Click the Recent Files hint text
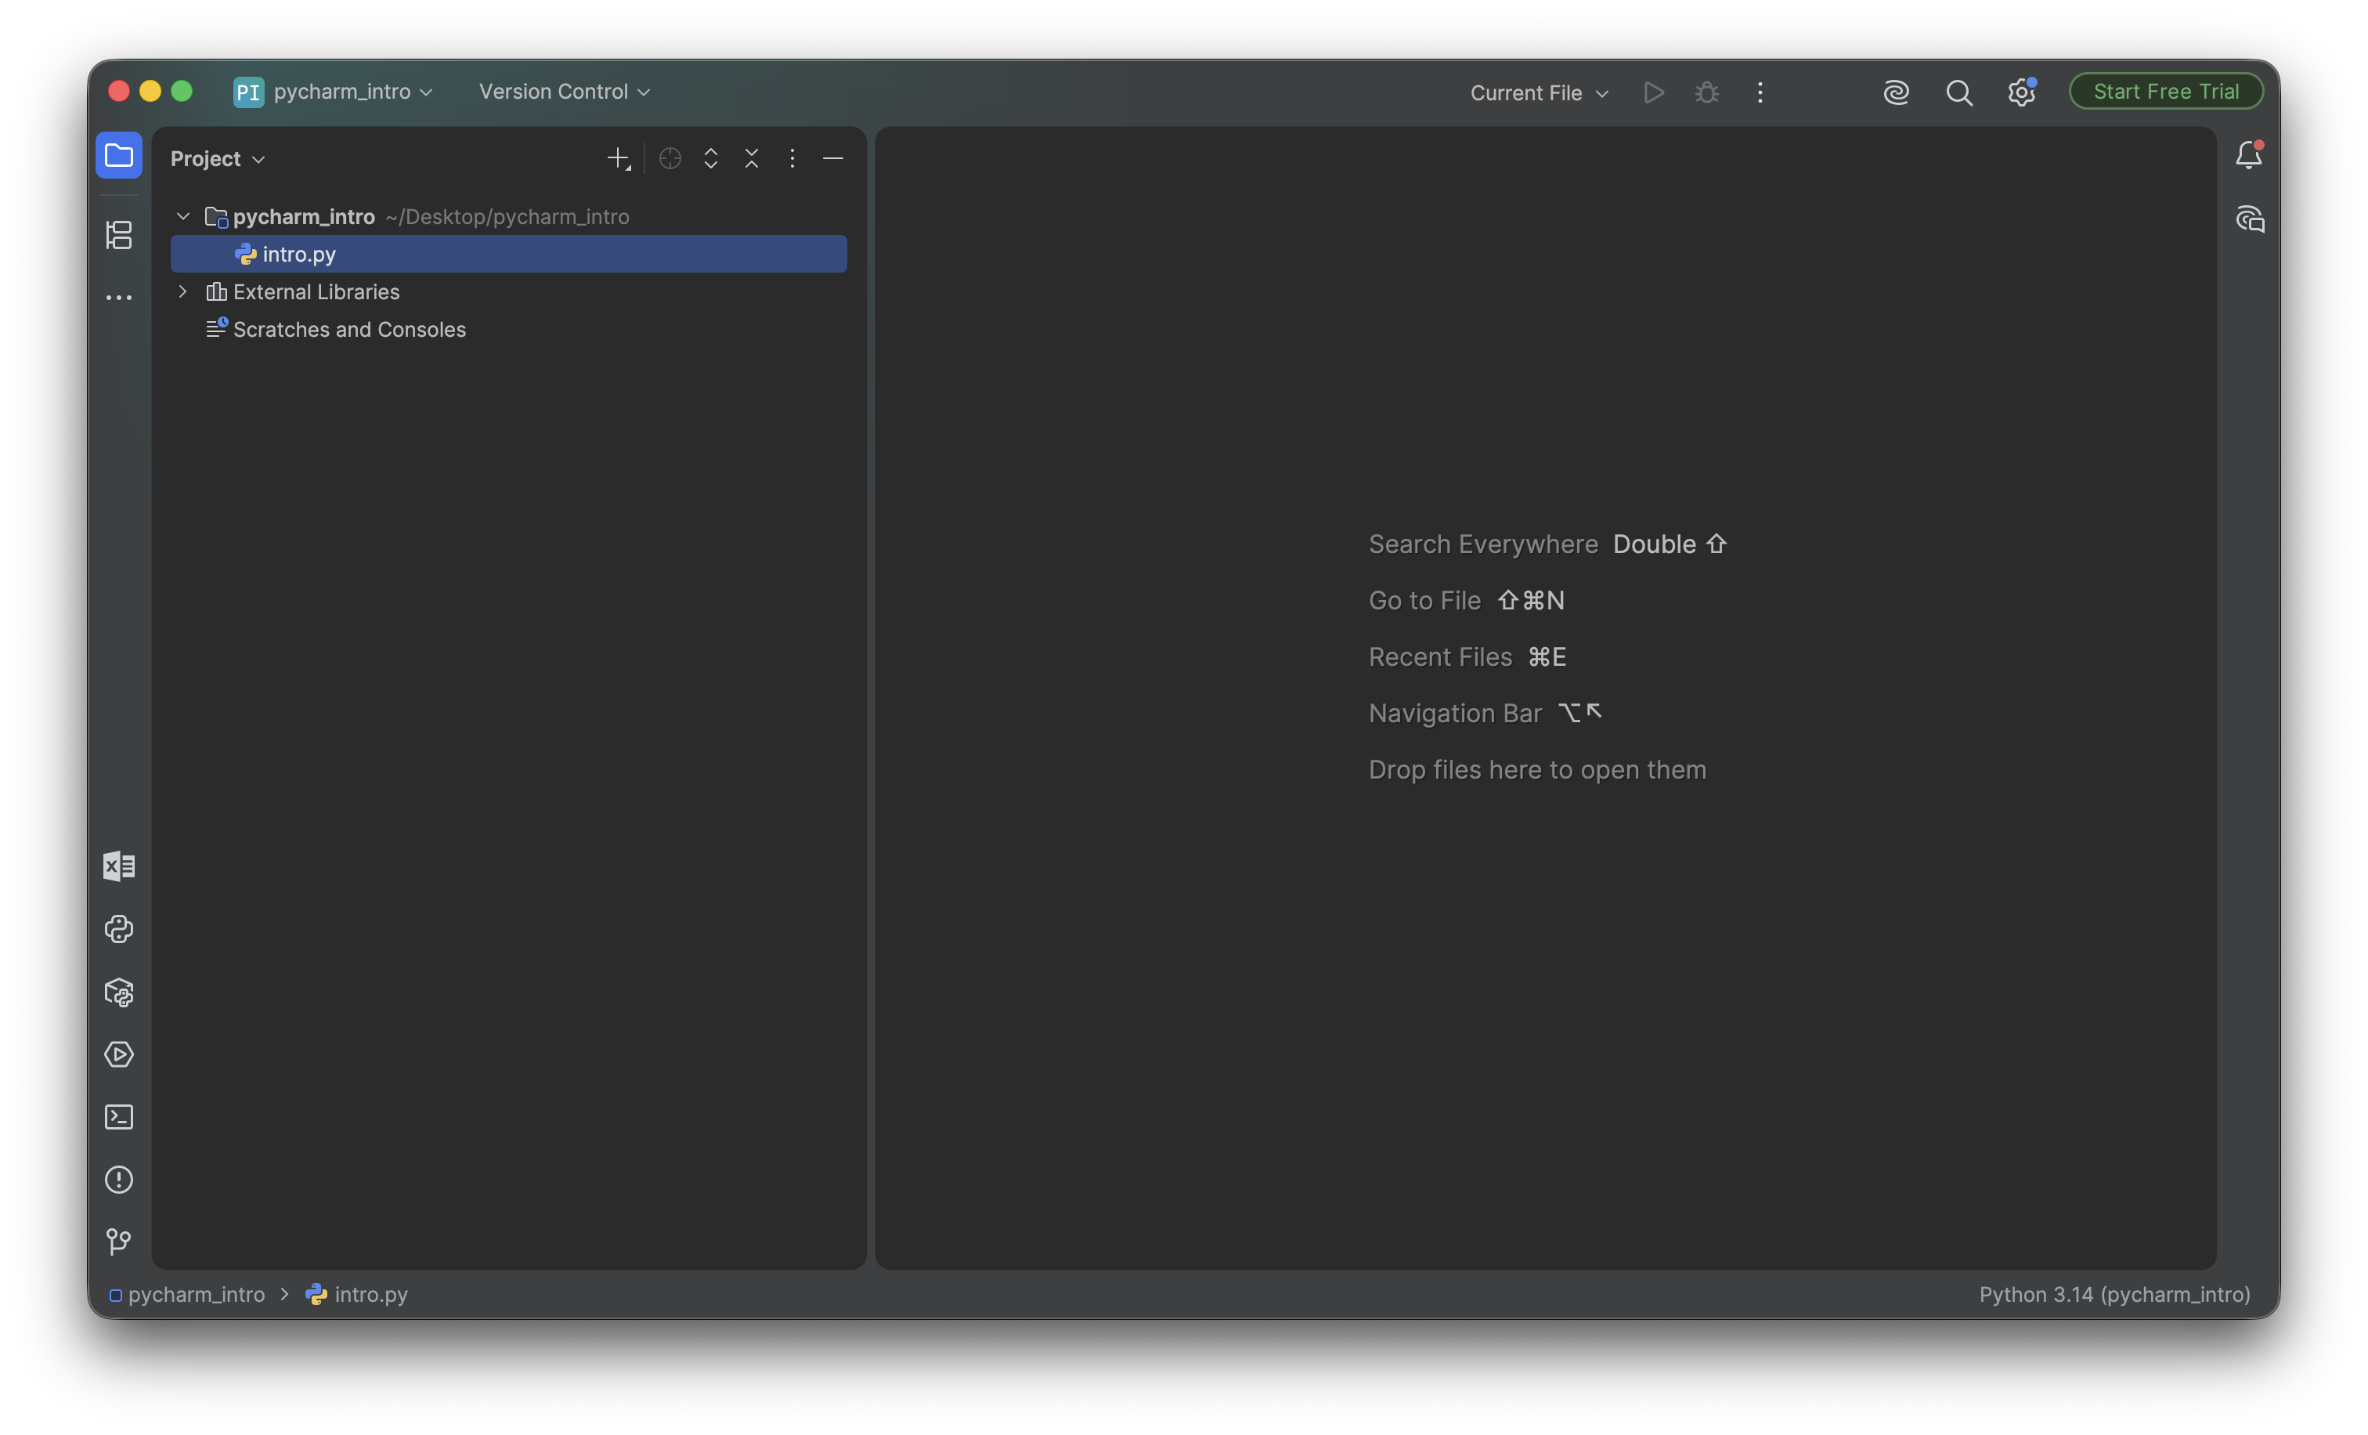Viewport: 2368px width, 1435px height. tap(1439, 657)
